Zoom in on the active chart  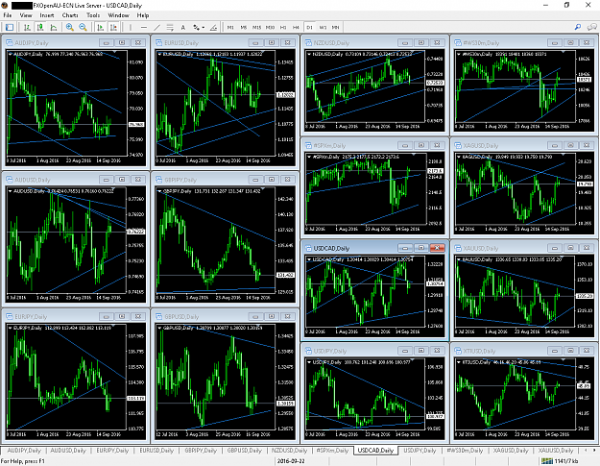(x=70, y=27)
